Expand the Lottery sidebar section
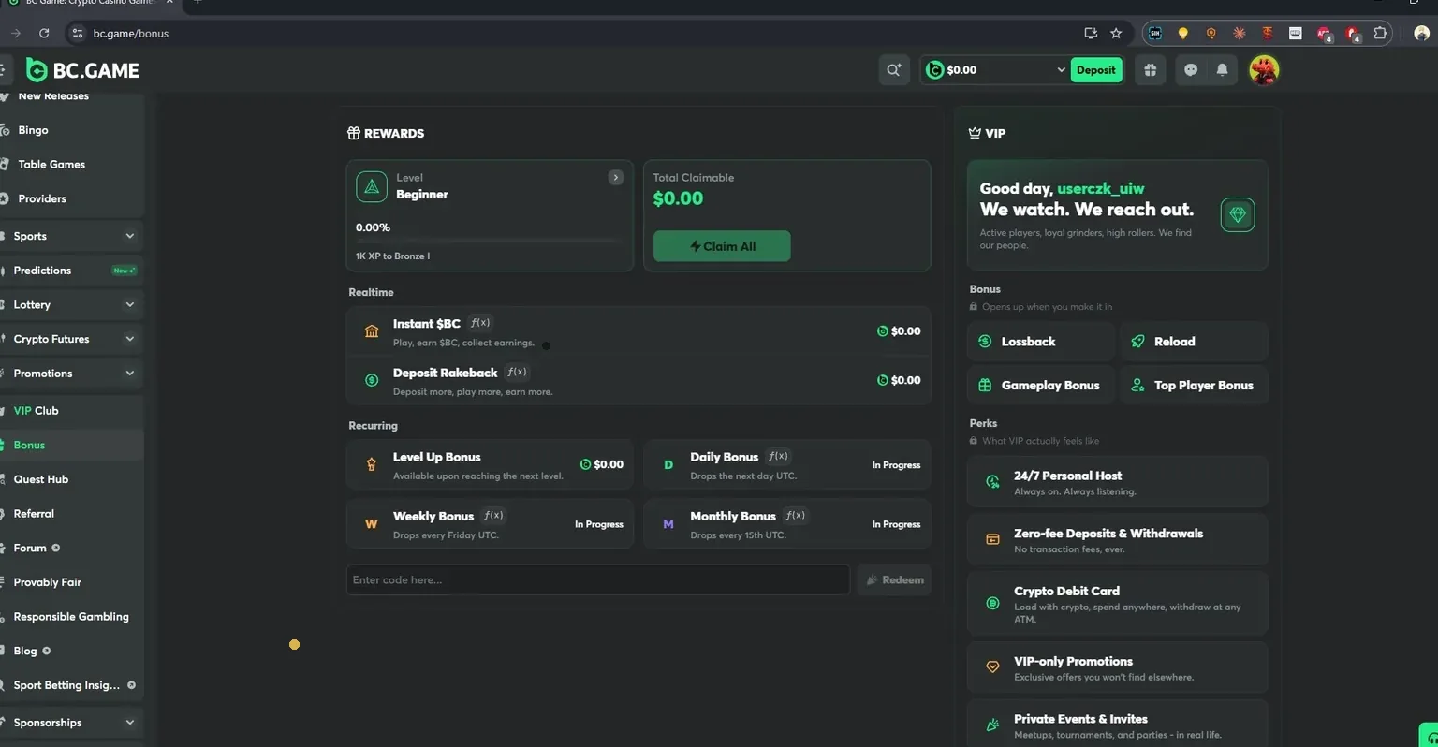Viewport: 1438px width, 747px height. point(130,304)
